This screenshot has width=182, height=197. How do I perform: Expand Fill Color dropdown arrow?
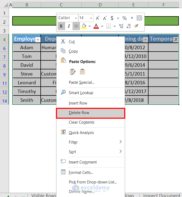tap(90, 26)
